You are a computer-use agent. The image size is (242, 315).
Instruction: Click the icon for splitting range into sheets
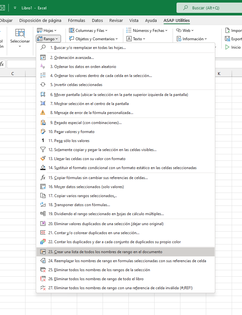[x=43, y=214]
